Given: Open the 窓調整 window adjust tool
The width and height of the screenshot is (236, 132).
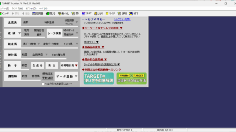Looking at the screenshot, I should (x=38, y=14).
